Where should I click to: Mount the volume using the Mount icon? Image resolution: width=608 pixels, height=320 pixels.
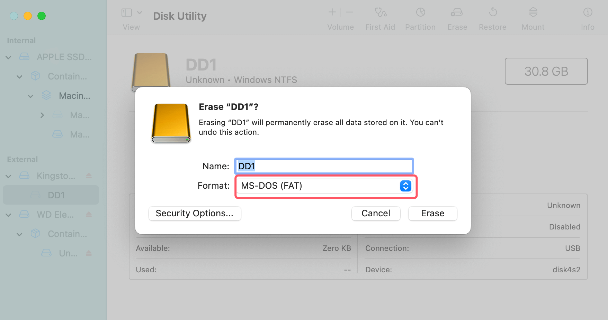coord(533,17)
